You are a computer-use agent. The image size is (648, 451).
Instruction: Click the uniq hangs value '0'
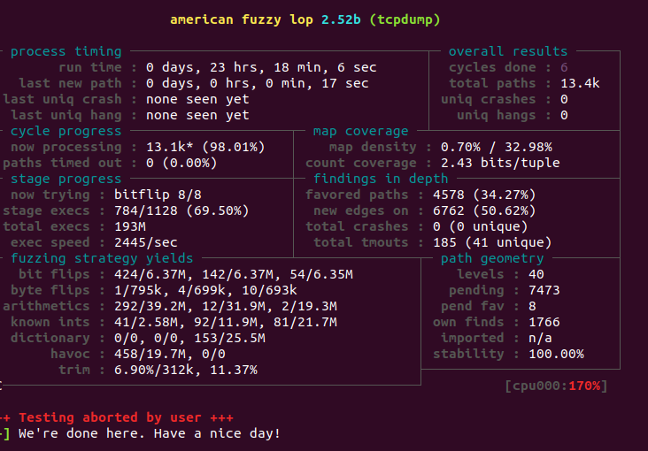(564, 115)
